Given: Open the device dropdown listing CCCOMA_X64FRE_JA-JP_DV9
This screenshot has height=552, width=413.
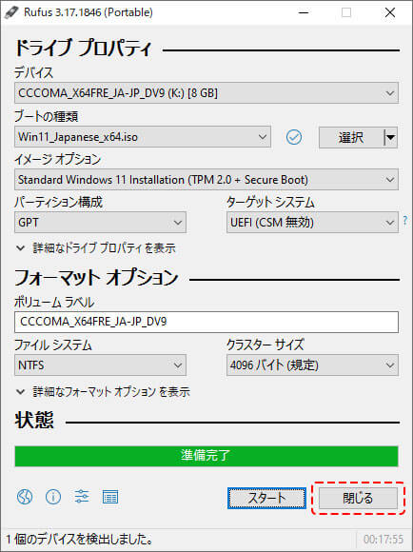Looking at the screenshot, I should (x=206, y=93).
